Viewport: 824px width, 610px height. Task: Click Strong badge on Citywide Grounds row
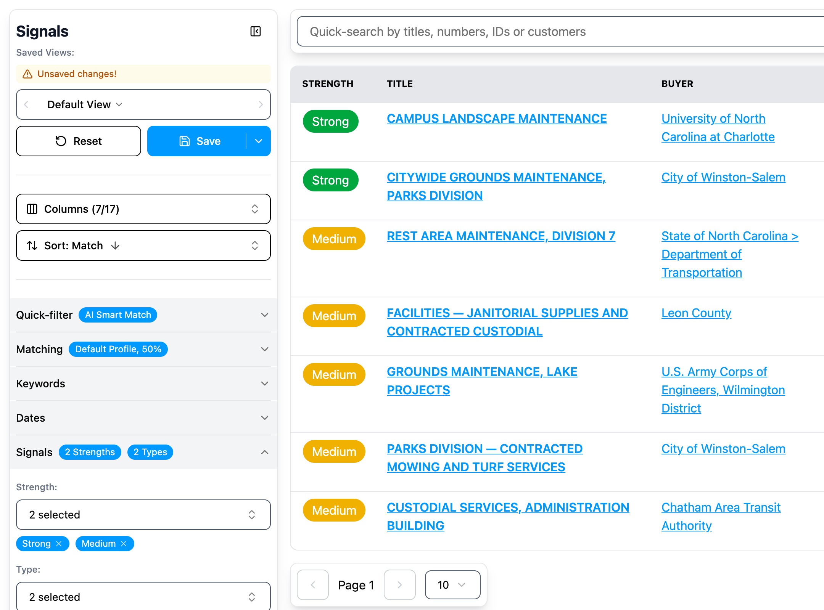pyautogui.click(x=330, y=180)
